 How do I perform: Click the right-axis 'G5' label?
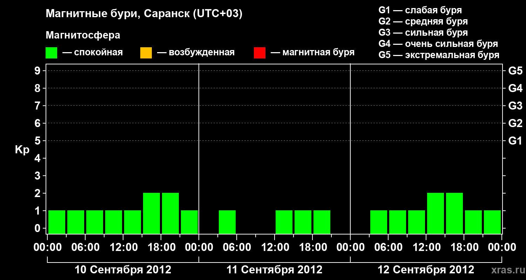515,71
